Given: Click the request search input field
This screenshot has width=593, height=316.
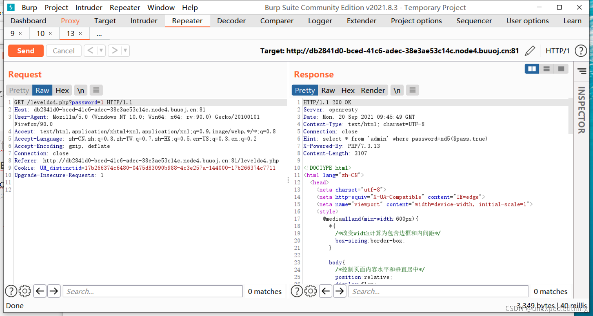Looking at the screenshot, I should coord(153,291).
